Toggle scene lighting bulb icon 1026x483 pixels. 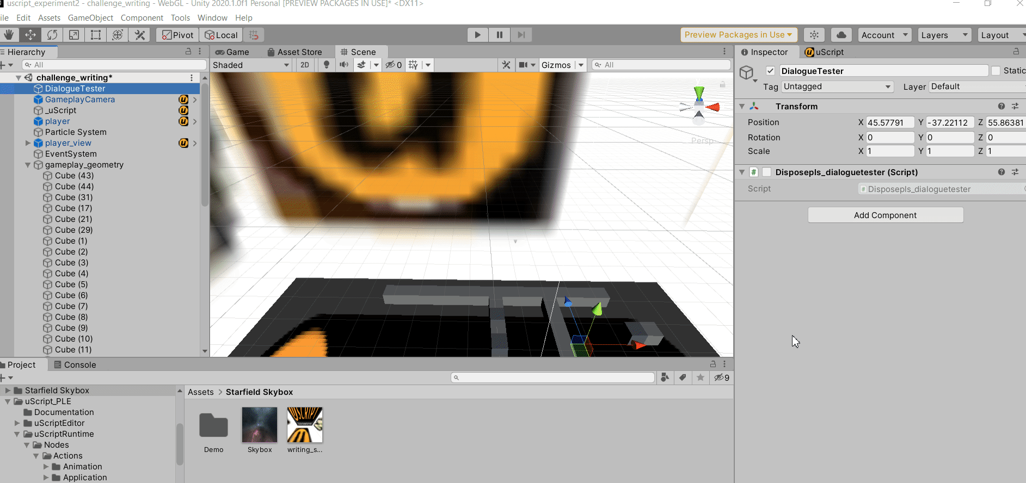[x=327, y=65]
